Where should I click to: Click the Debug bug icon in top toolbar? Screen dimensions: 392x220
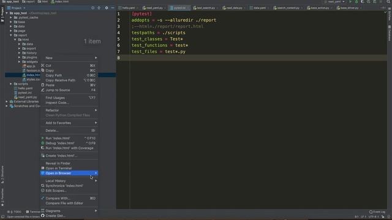pyautogui.click(x=356, y=2)
